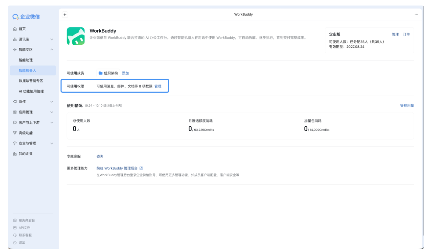
Task: Click the 我的企业 building icon
Action: [x=15, y=154]
